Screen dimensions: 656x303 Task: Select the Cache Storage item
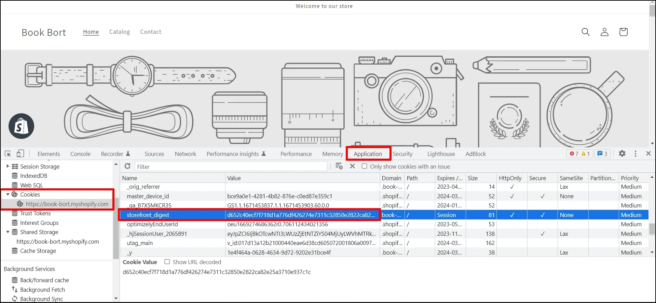click(x=38, y=251)
